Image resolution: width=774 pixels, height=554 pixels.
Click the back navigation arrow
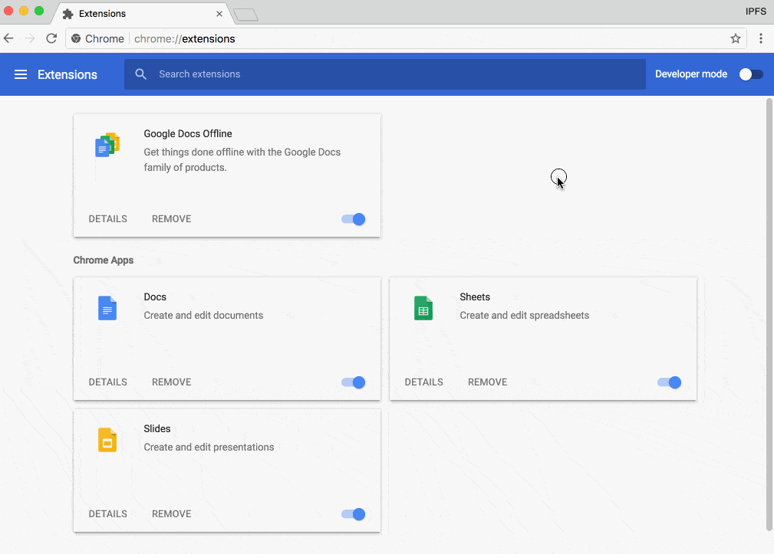click(x=9, y=38)
